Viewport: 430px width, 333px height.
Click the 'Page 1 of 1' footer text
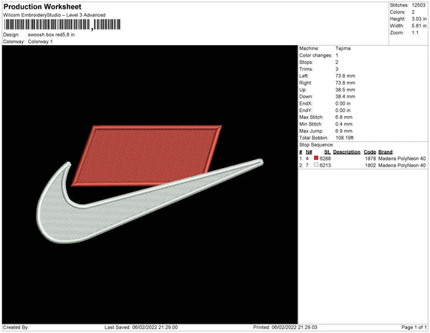click(414, 327)
